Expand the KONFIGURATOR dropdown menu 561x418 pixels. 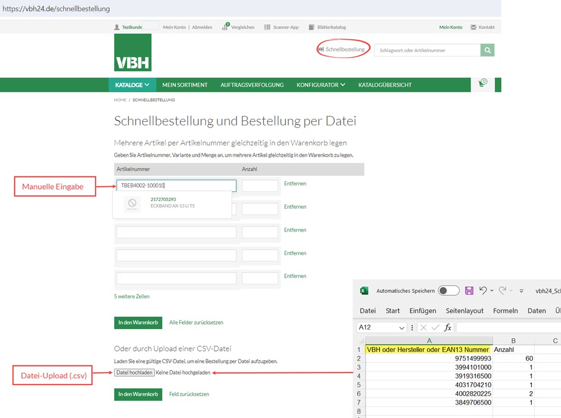(321, 84)
